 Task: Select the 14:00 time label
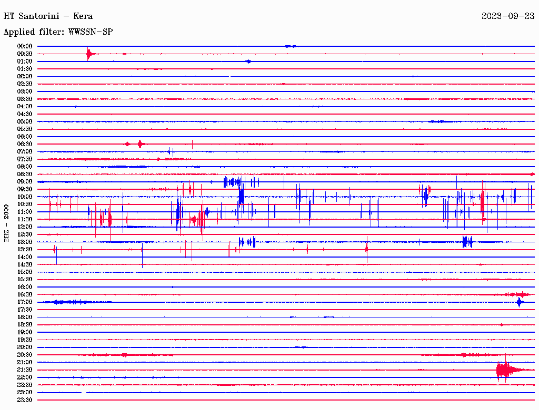tap(25, 257)
